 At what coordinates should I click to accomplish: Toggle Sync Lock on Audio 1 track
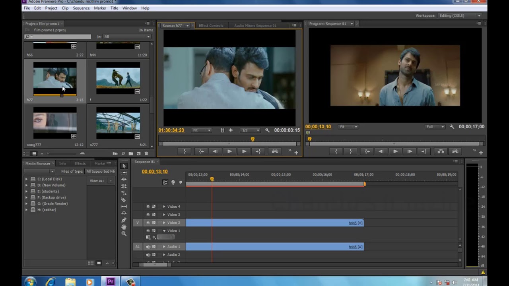click(153, 247)
